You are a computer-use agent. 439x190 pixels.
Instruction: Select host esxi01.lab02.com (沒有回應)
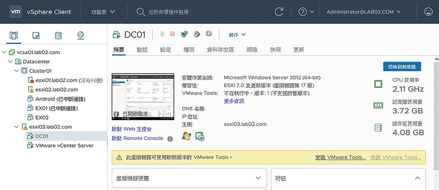click(69, 81)
